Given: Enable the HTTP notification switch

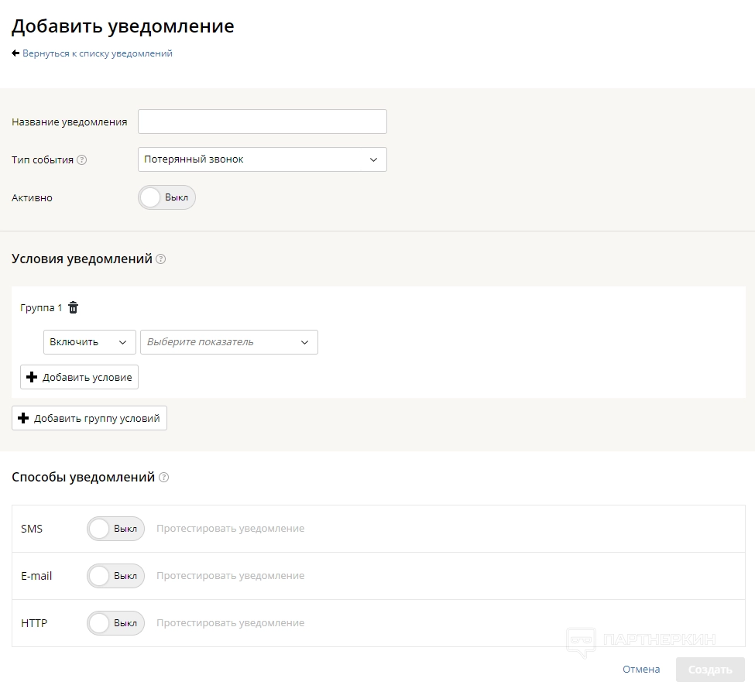Looking at the screenshot, I should point(115,623).
